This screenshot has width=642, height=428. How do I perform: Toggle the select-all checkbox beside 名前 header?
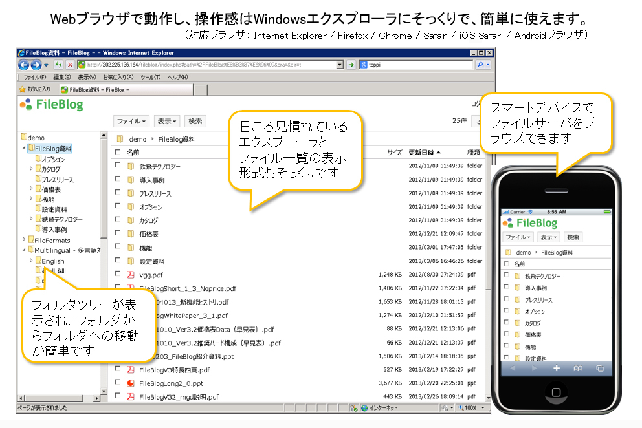[x=117, y=153]
